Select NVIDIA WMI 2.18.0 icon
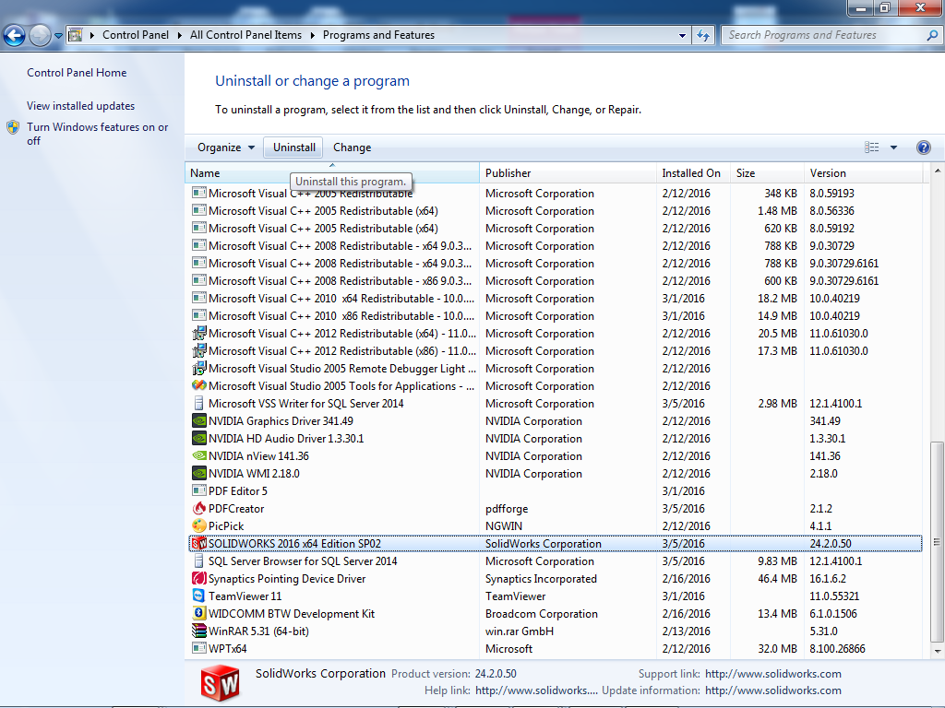 tap(199, 473)
